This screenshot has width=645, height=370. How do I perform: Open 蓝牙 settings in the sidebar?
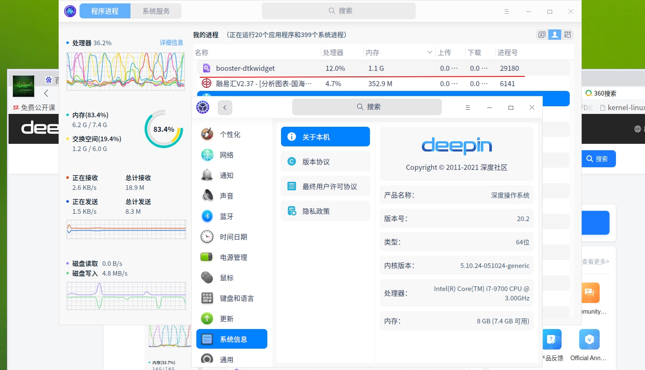coord(227,216)
